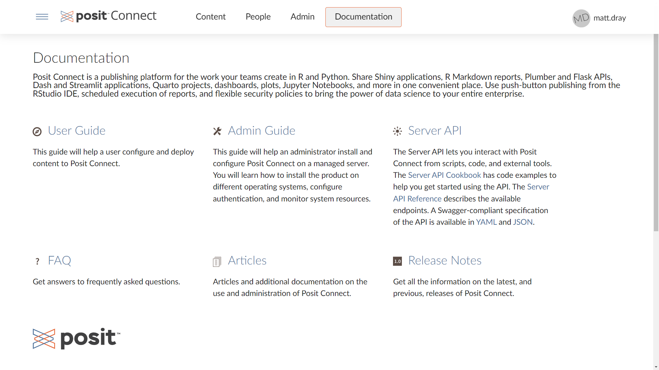Open matt.dray user menu
Viewport: 659px width, 370px height.
[x=610, y=18]
